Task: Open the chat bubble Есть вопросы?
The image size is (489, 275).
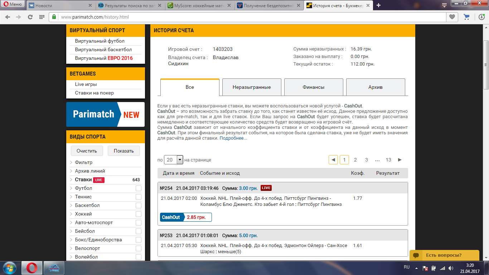Action: 444,255
